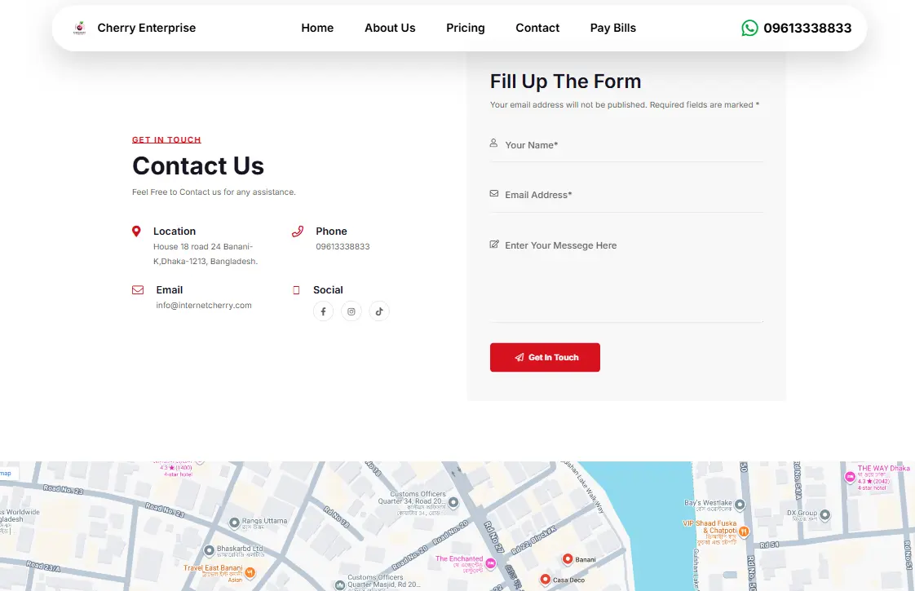Click the envelope icon in email field
Viewport: 915px width, 591px height.
(x=493, y=193)
